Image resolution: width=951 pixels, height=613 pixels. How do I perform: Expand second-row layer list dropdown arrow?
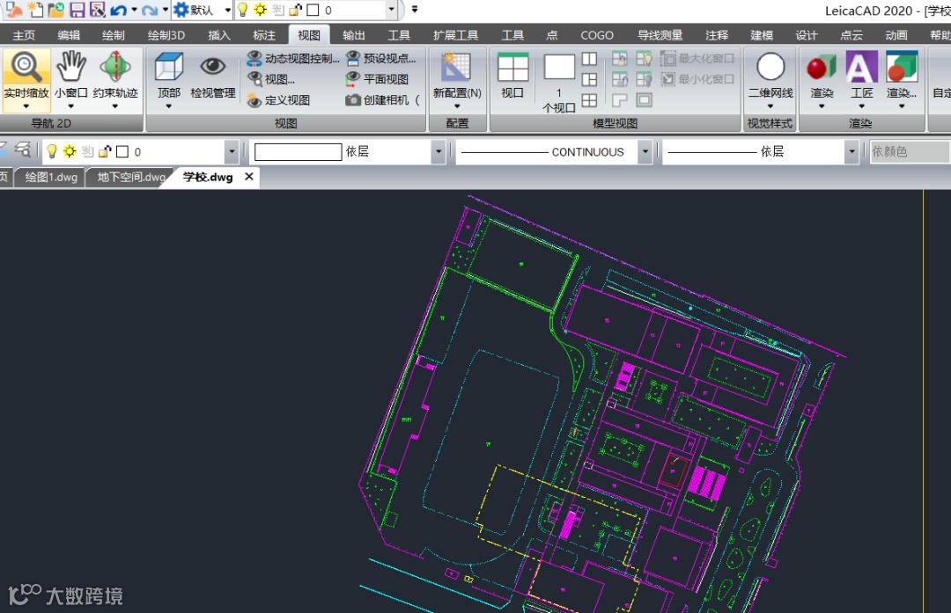[231, 151]
